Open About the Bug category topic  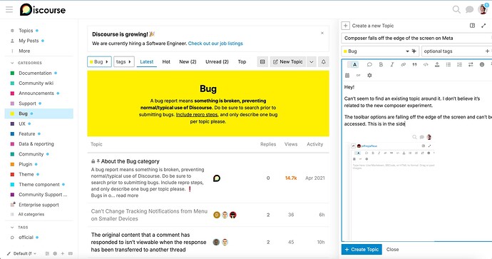point(130,161)
